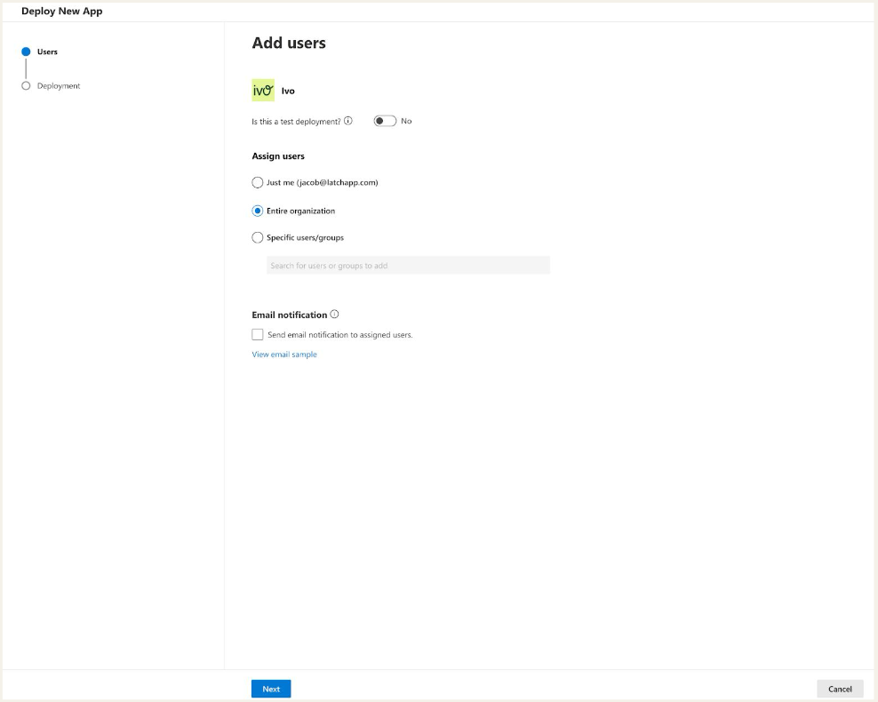Go to the Users step label
Screen dimensions: 878x702
coord(47,52)
